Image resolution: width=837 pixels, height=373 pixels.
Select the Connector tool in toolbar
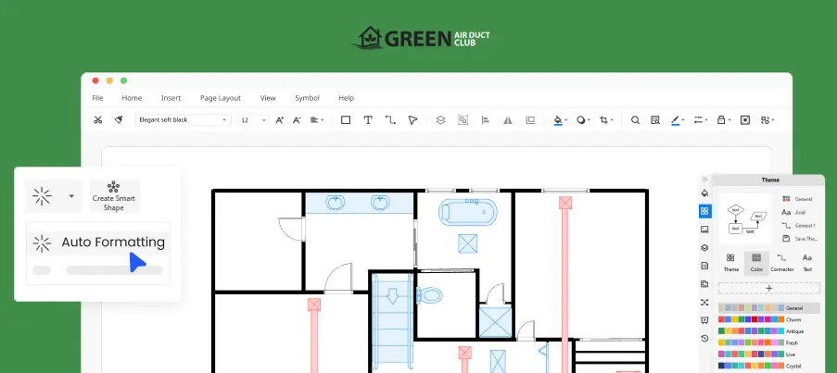[390, 120]
